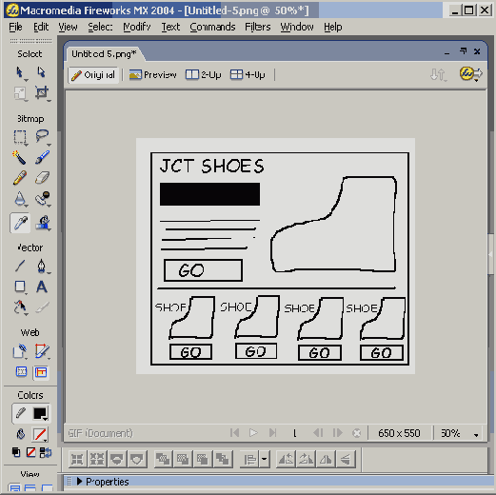Open the zoom level dropdown
This screenshot has height=495, width=496.
point(476,434)
